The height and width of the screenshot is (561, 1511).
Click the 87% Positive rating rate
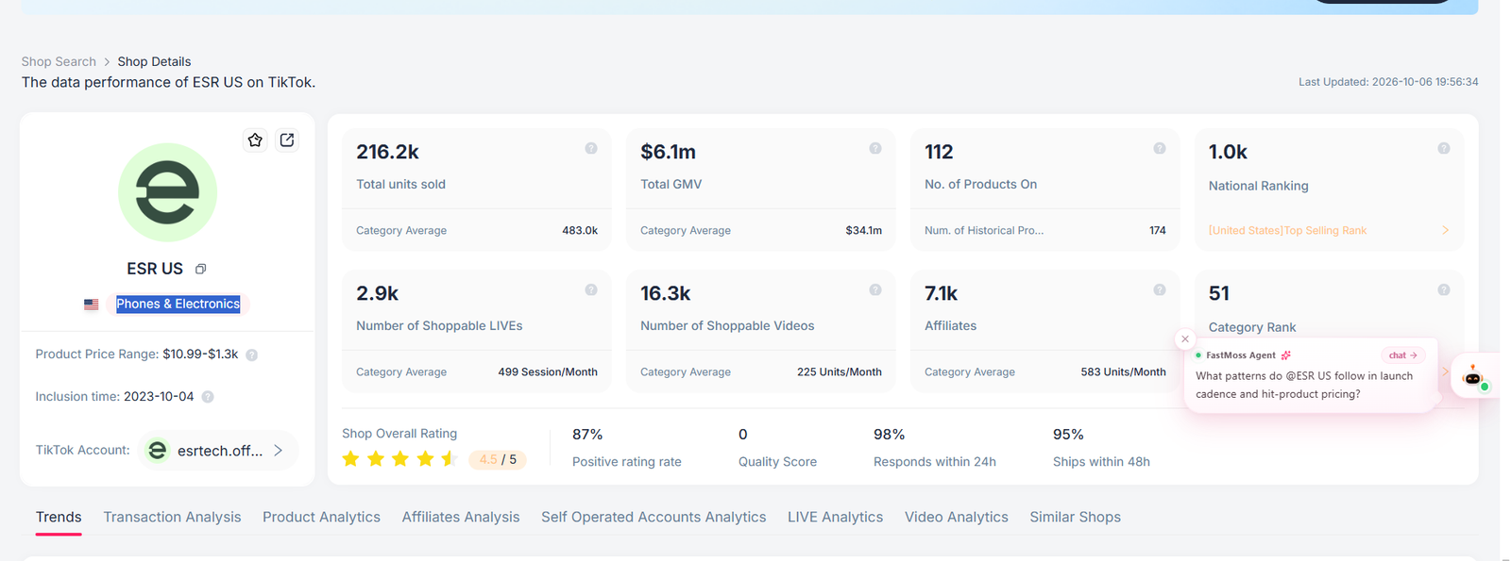pos(587,435)
